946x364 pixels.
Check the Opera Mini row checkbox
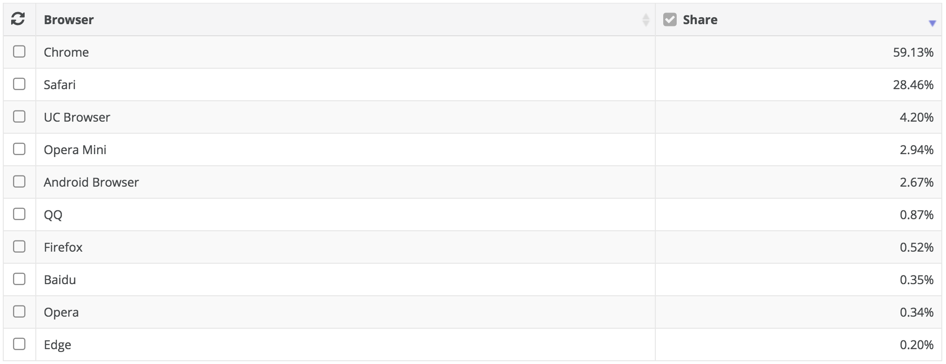(19, 149)
